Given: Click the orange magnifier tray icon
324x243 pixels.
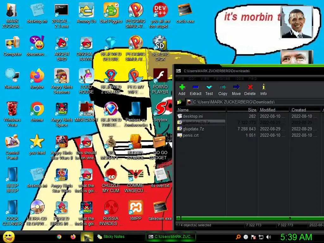Looking at the screenshot, I should [x=238, y=237].
